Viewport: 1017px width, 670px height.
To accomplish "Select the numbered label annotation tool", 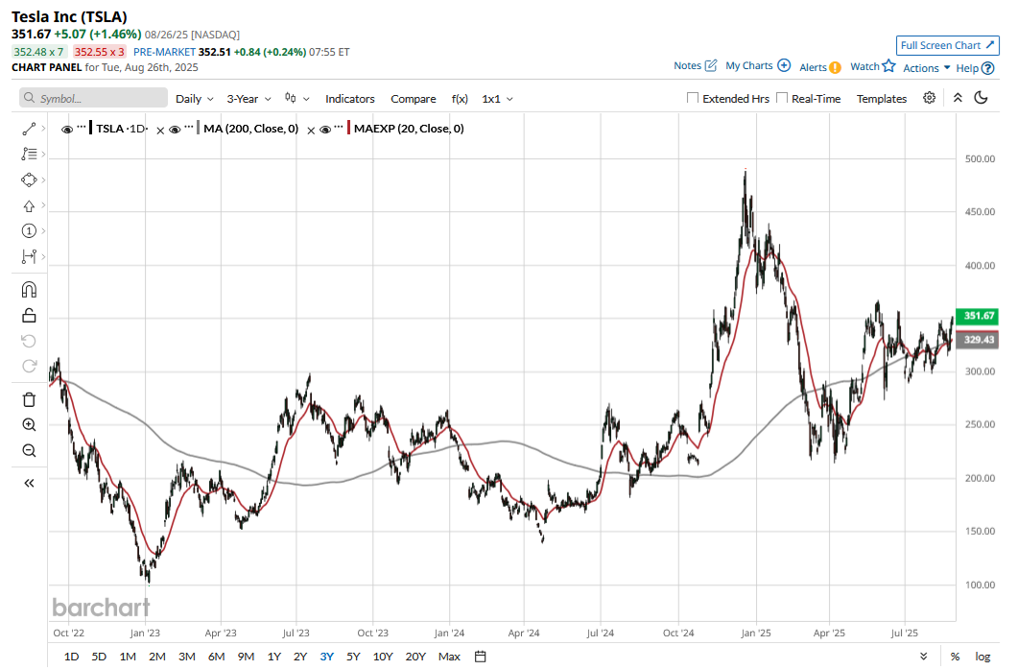I will (x=29, y=231).
